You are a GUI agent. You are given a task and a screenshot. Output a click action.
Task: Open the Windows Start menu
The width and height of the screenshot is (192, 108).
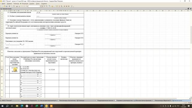2,106
